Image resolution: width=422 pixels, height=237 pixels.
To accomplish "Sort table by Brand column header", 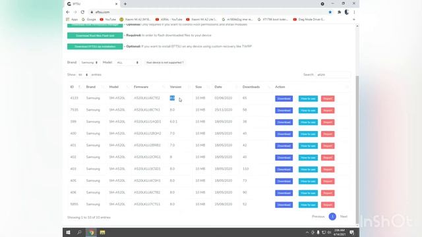I will (94, 87).
